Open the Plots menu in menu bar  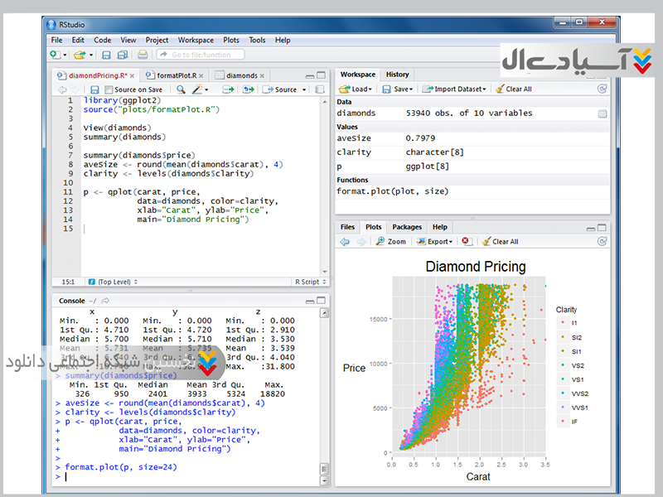click(231, 40)
